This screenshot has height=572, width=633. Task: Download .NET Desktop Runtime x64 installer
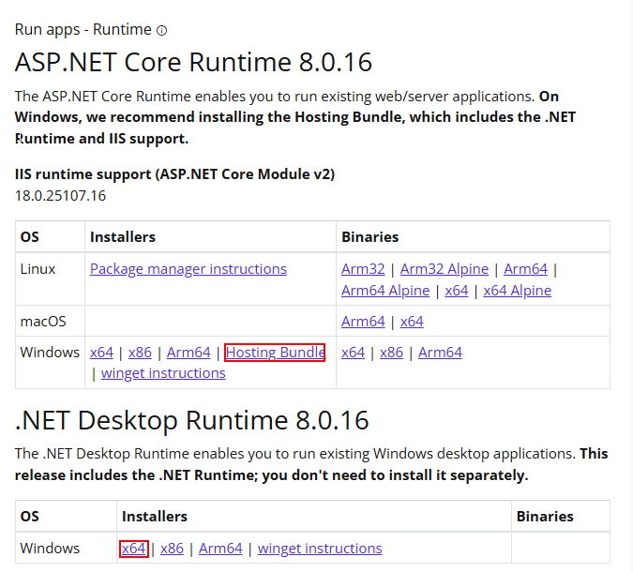(x=134, y=549)
